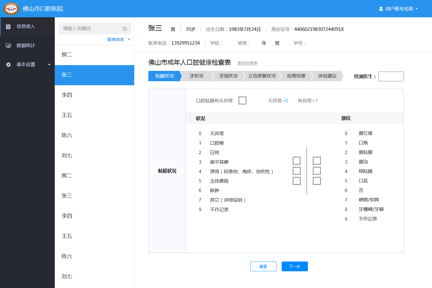
Task: Check the first 状况 code box
Action: pos(296,161)
